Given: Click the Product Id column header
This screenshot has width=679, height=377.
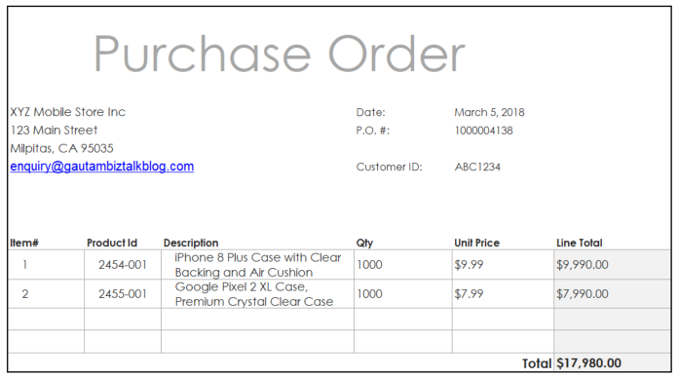Looking at the screenshot, I should [112, 243].
